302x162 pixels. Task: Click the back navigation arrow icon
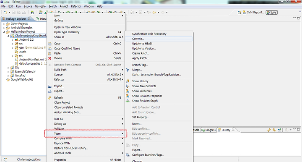154,13
